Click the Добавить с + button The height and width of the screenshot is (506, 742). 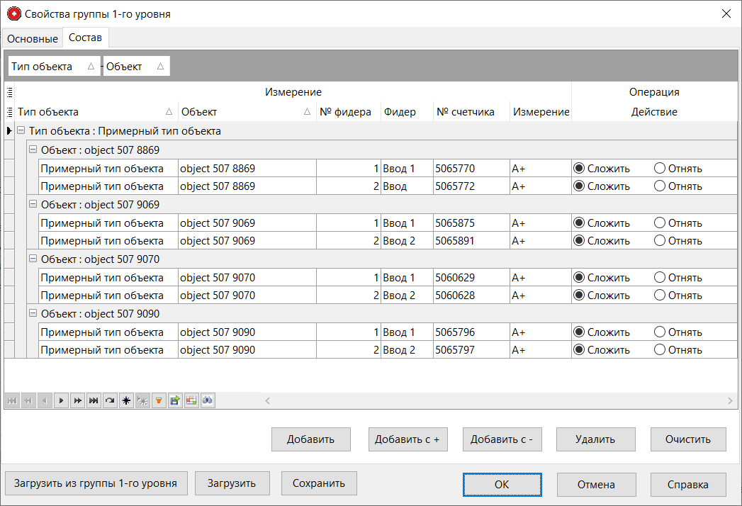tap(407, 439)
